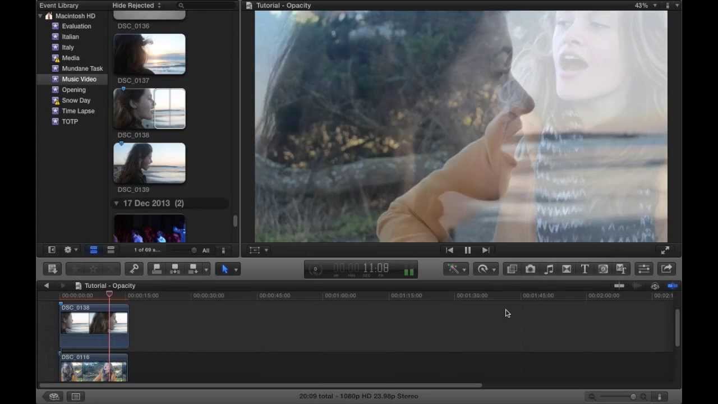Select the Italian event

point(70,37)
